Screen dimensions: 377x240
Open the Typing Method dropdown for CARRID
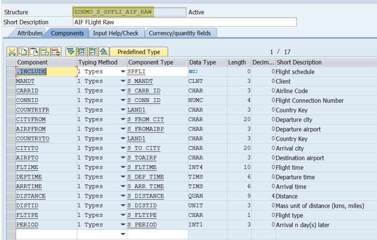click(x=123, y=91)
